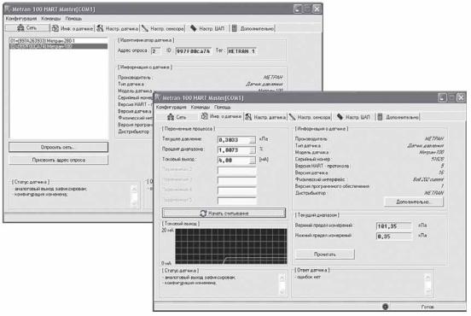The height and width of the screenshot is (316, 471).
Task: Click the Адрес опроса field with value 2
Action: coord(155,51)
